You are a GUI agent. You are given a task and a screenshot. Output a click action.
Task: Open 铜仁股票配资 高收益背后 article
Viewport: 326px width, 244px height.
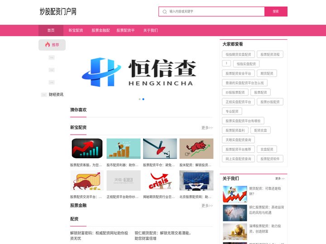(267, 210)
